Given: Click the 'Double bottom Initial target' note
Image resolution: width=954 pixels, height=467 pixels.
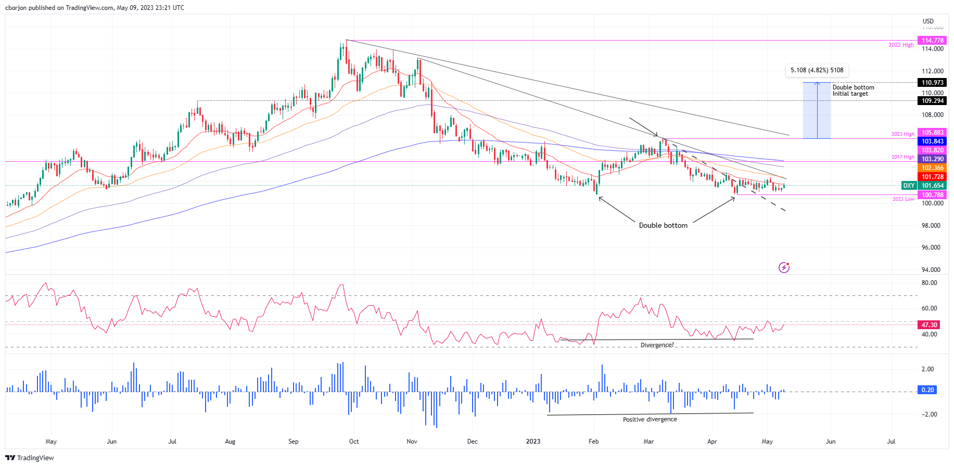Looking at the screenshot, I should pyautogui.click(x=853, y=90).
